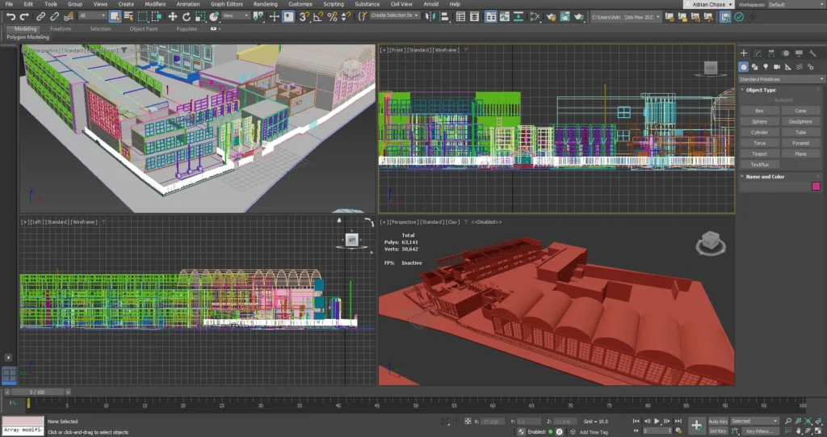The width and height of the screenshot is (827, 437).
Task: Click the 0 / 100 time slider
Action: [x=37, y=392]
